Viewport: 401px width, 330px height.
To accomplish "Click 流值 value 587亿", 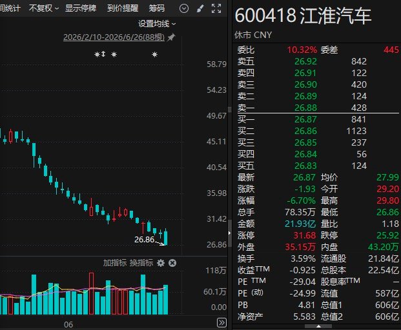I will point(387,293).
